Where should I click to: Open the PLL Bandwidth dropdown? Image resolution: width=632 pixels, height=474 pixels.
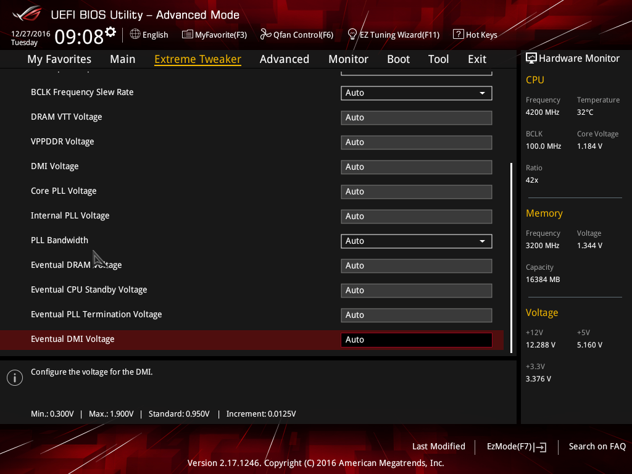[417, 241]
